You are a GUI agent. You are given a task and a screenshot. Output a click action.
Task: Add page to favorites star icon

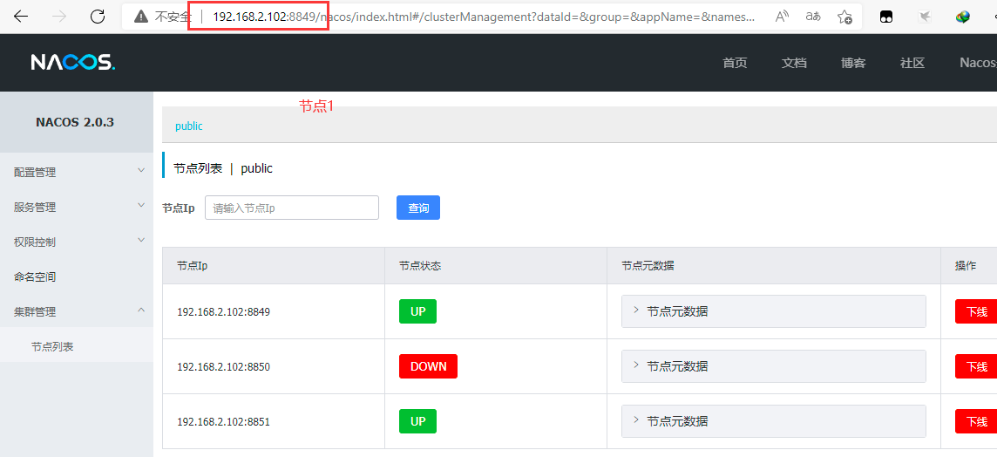coord(844,17)
